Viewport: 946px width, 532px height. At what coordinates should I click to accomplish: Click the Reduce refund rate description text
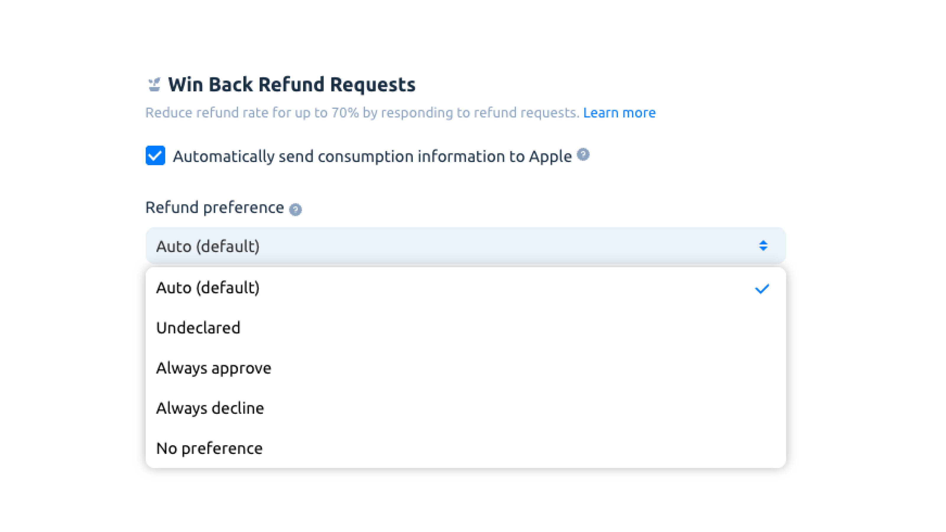[362, 112]
